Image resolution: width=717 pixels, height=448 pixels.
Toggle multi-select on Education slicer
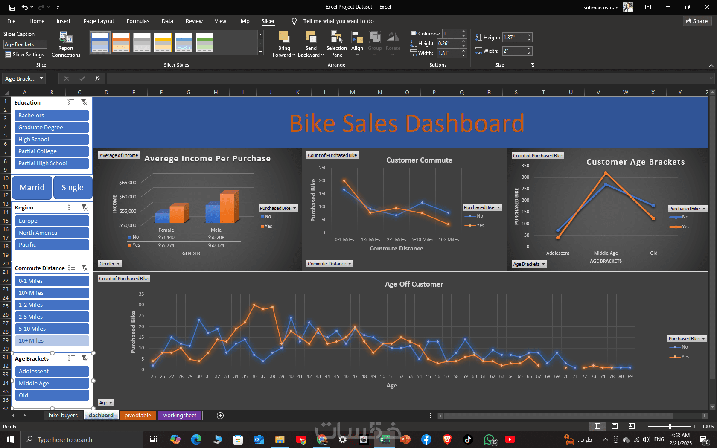coord(71,102)
